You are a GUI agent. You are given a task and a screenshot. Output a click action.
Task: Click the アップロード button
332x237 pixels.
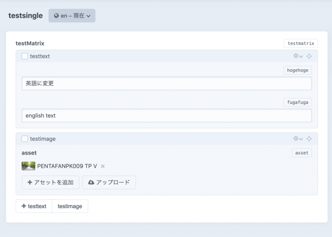click(x=109, y=182)
